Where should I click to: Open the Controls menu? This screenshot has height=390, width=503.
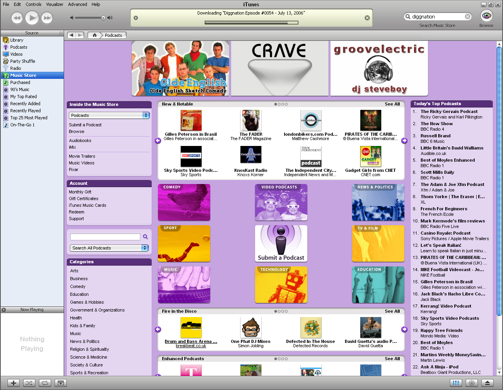(x=33, y=4)
